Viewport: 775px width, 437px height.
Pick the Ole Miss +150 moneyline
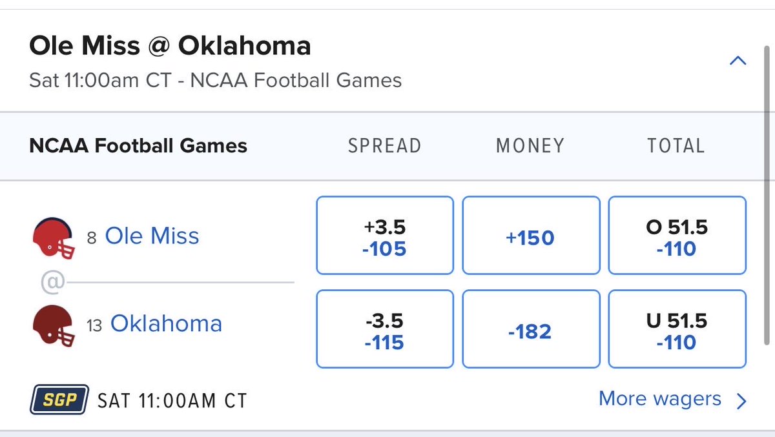[531, 236]
